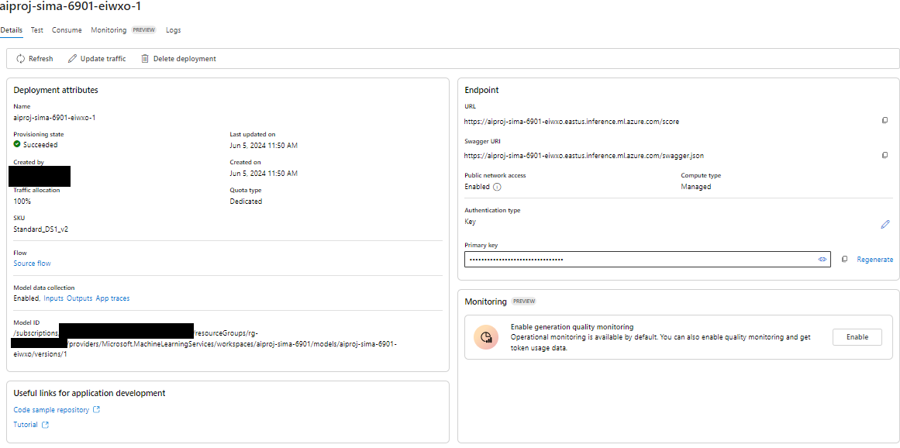The width and height of the screenshot is (900, 448).
Task: Click external link icon beside Code sample repository
Action: point(96,409)
